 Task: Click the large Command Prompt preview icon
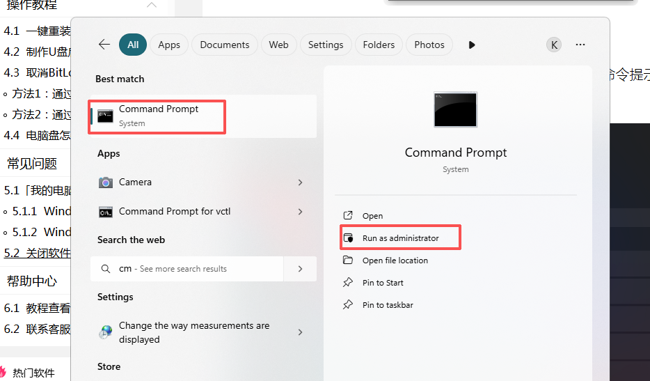coord(455,109)
